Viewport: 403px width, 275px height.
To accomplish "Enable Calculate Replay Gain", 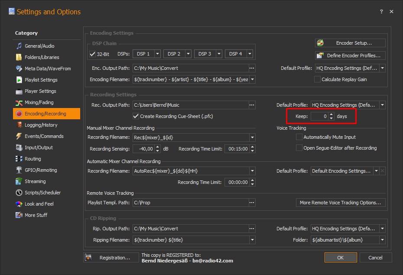I will 317,79.
